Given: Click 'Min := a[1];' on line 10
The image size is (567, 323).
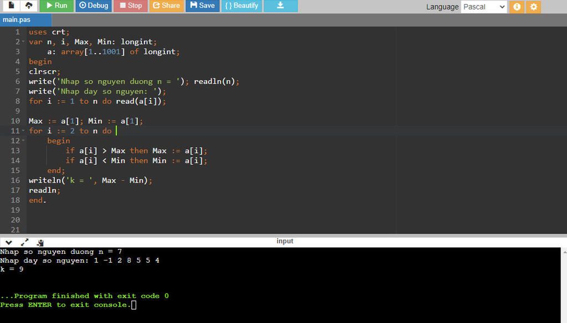Looking at the screenshot, I should click(x=116, y=121).
